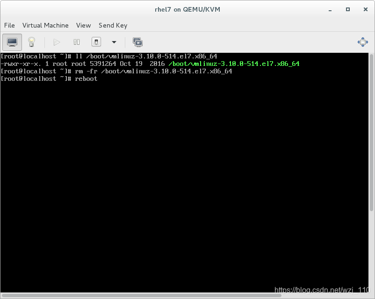Click the 'rm -fr' command line
Screen dimensions: 375x299
click(x=116, y=71)
